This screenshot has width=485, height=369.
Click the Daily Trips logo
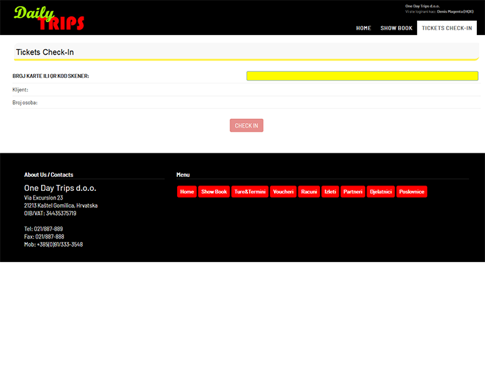click(x=49, y=18)
